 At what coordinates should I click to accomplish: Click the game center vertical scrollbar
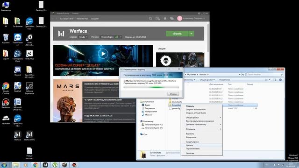click(208, 37)
